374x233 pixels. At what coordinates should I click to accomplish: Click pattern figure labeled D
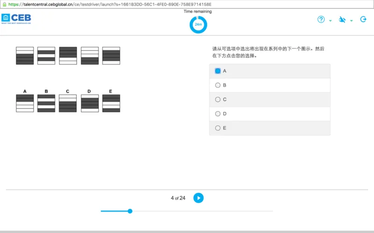tap(90, 103)
